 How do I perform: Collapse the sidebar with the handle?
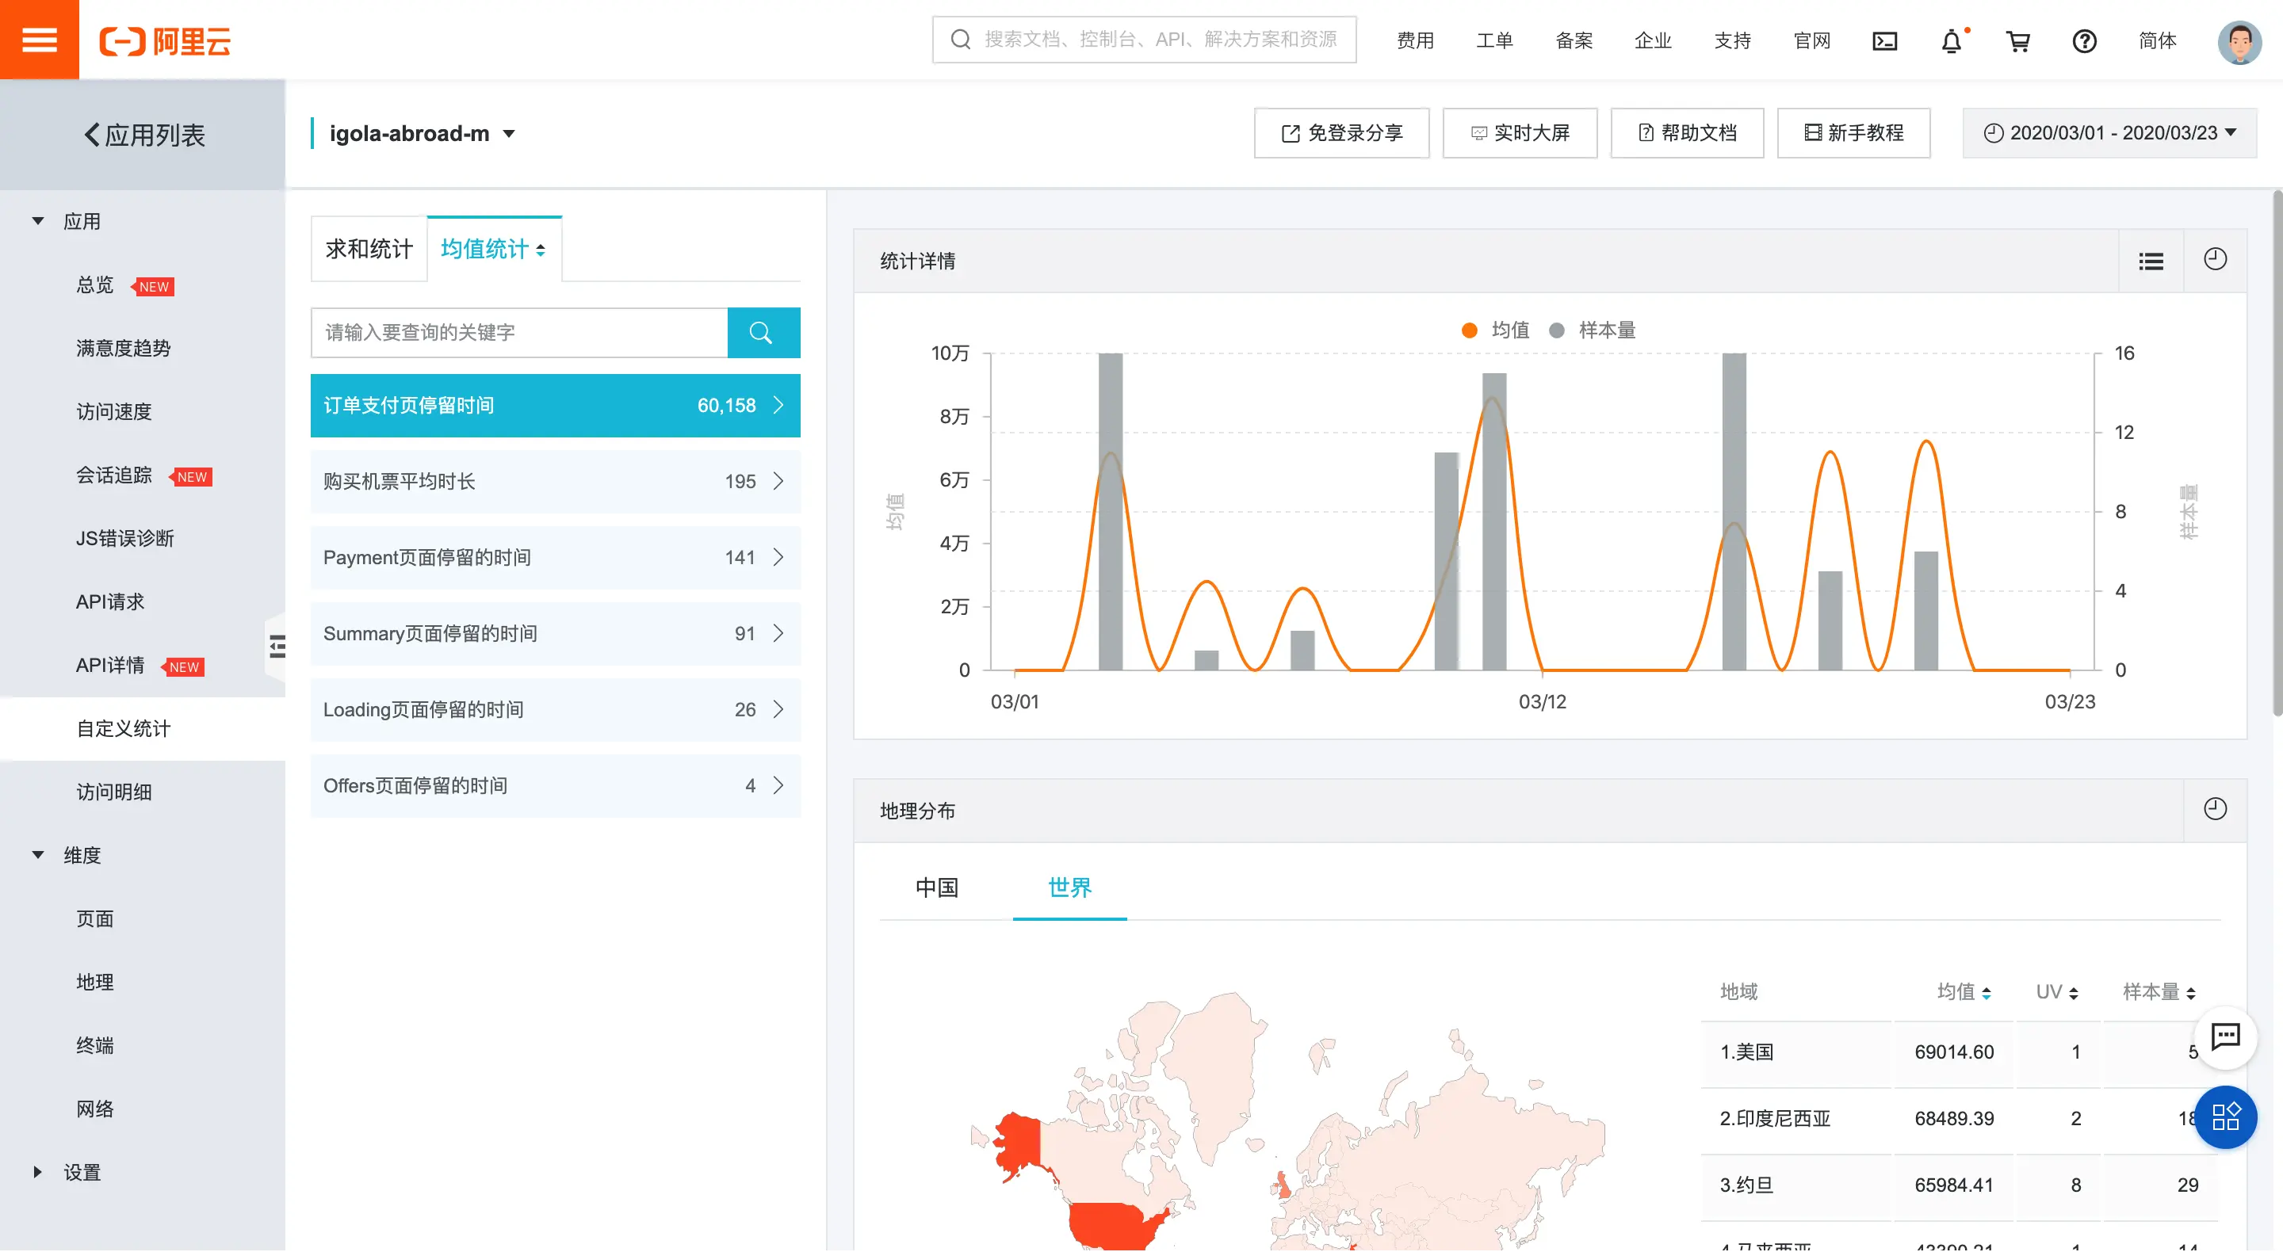point(277,646)
